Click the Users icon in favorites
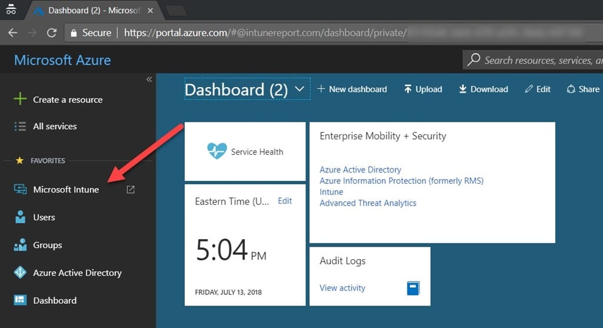This screenshot has width=603, height=328. coord(20,217)
